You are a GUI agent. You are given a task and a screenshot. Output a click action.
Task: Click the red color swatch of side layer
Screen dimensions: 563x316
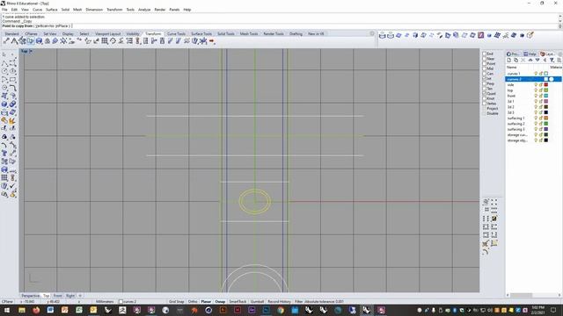[x=546, y=84]
